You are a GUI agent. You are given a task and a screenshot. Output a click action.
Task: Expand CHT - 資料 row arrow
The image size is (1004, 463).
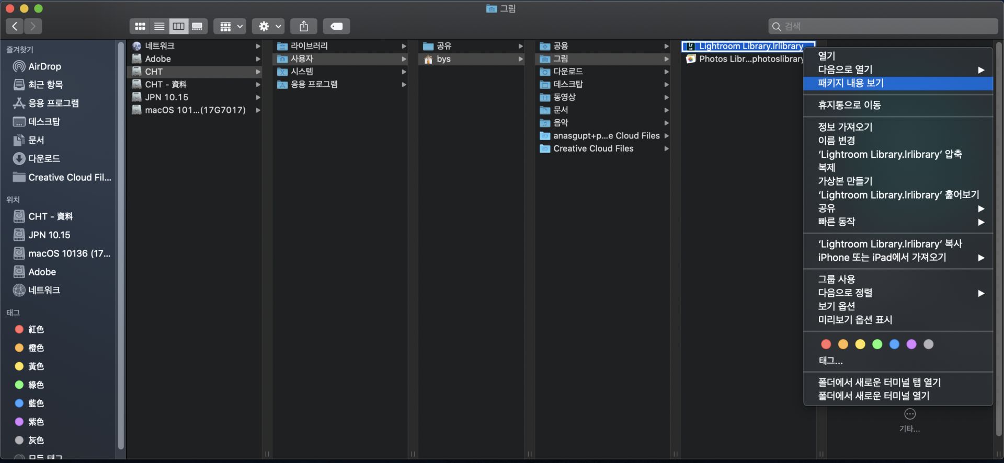click(x=258, y=85)
